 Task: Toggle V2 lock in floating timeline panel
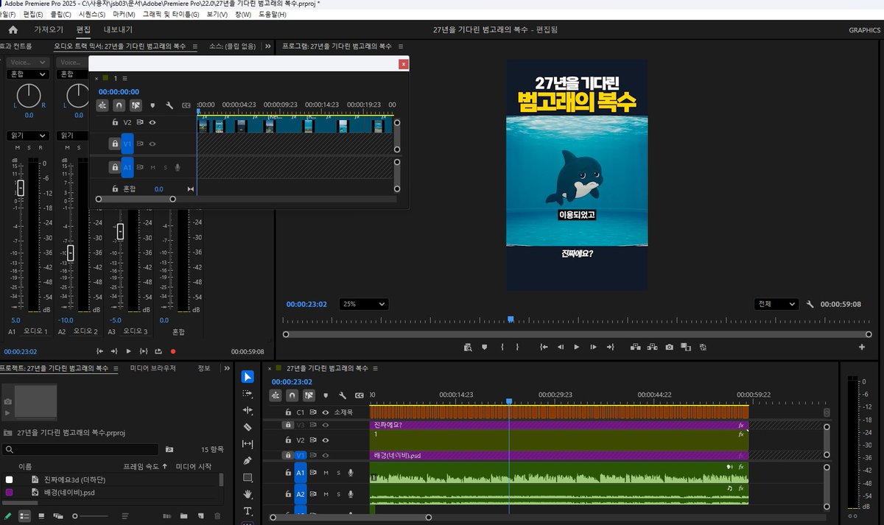[x=115, y=122]
